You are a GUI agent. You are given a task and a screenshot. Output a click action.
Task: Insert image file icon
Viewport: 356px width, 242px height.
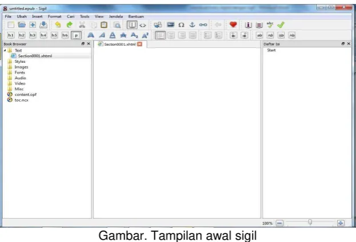170,25
